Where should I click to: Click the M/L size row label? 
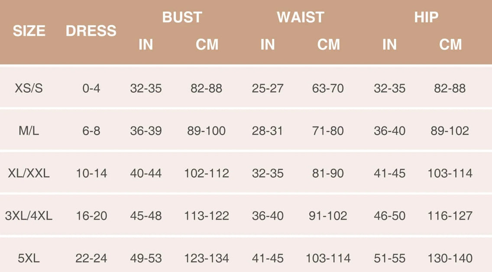pos(29,131)
